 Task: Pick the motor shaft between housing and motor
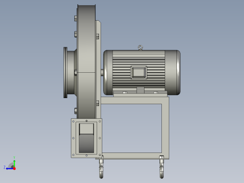pyautogui.click(x=102, y=73)
